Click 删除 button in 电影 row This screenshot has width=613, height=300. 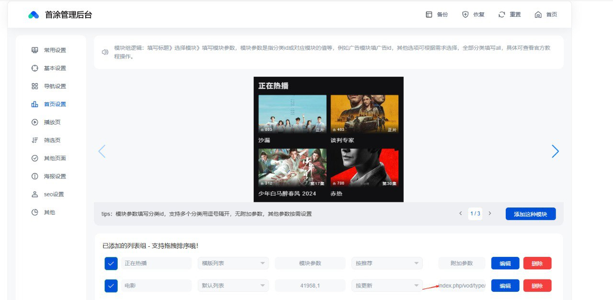[x=537, y=286]
